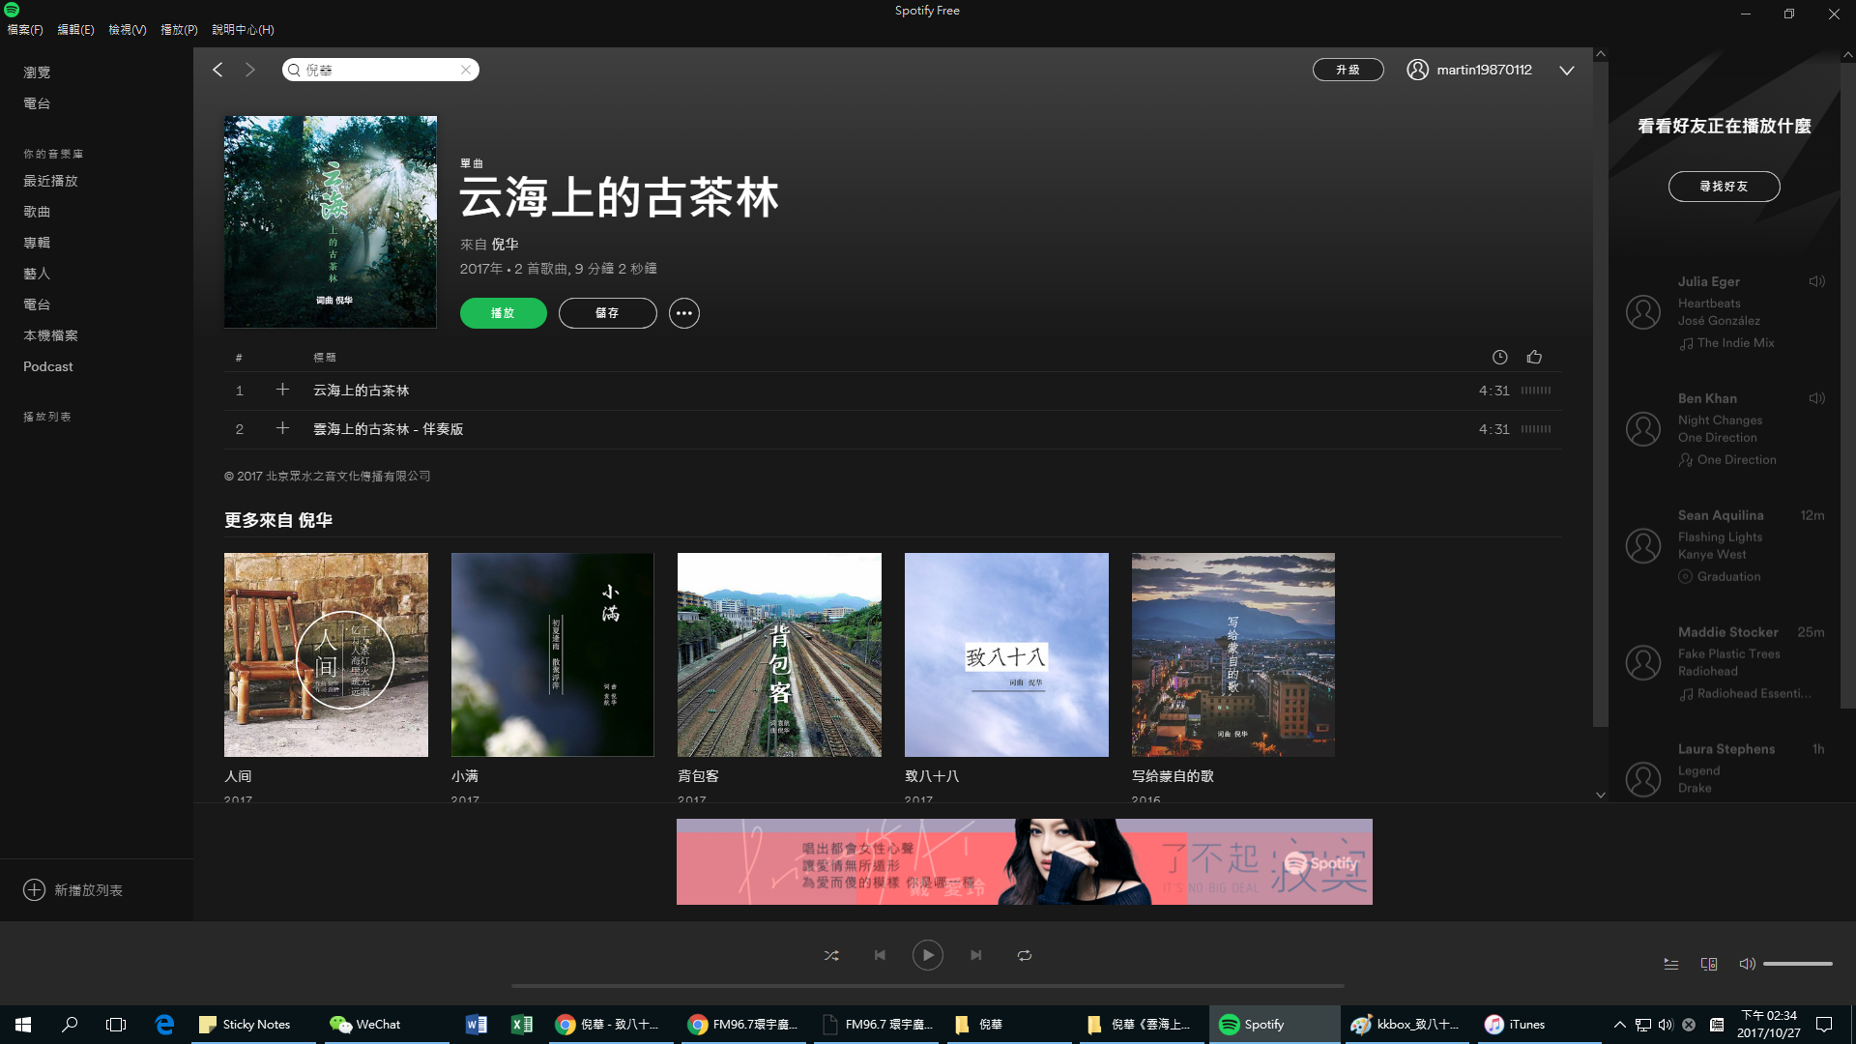Click the green 播放 button
1856x1044 pixels.
(503, 313)
